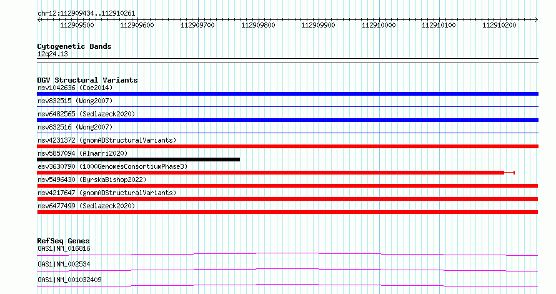Open variant nsv832516 (Wong2007) label

(75, 127)
